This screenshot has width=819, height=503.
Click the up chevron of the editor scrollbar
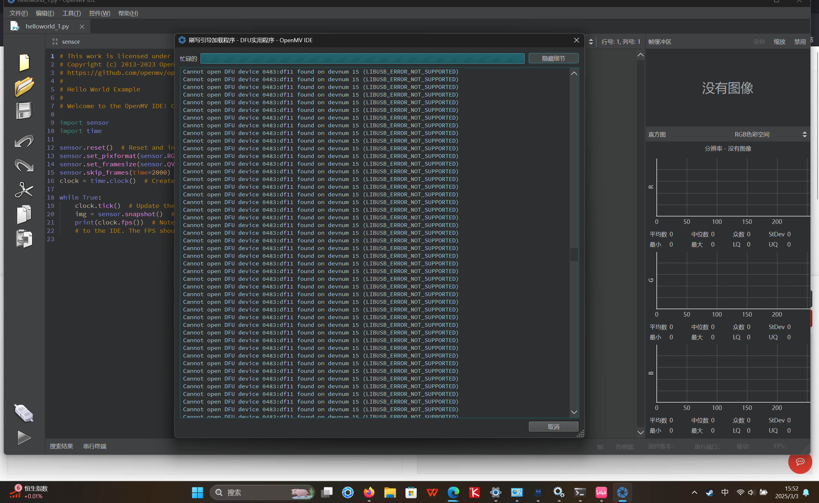[x=640, y=55]
